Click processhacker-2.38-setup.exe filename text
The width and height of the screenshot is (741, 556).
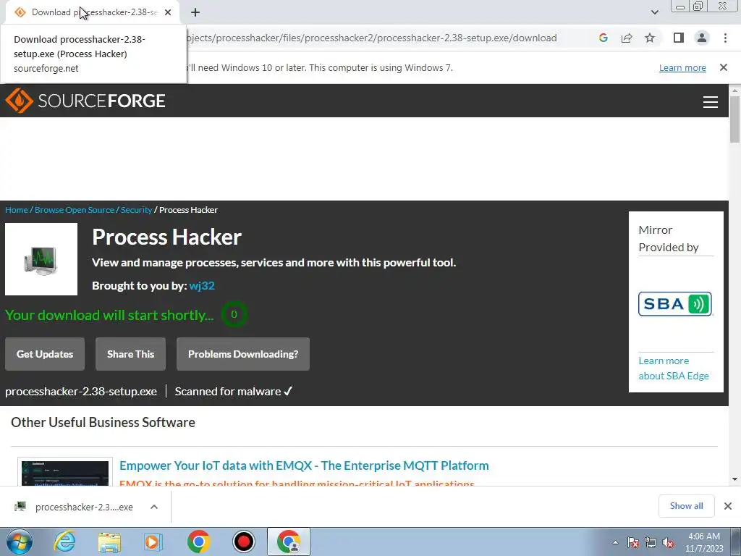[81, 392]
